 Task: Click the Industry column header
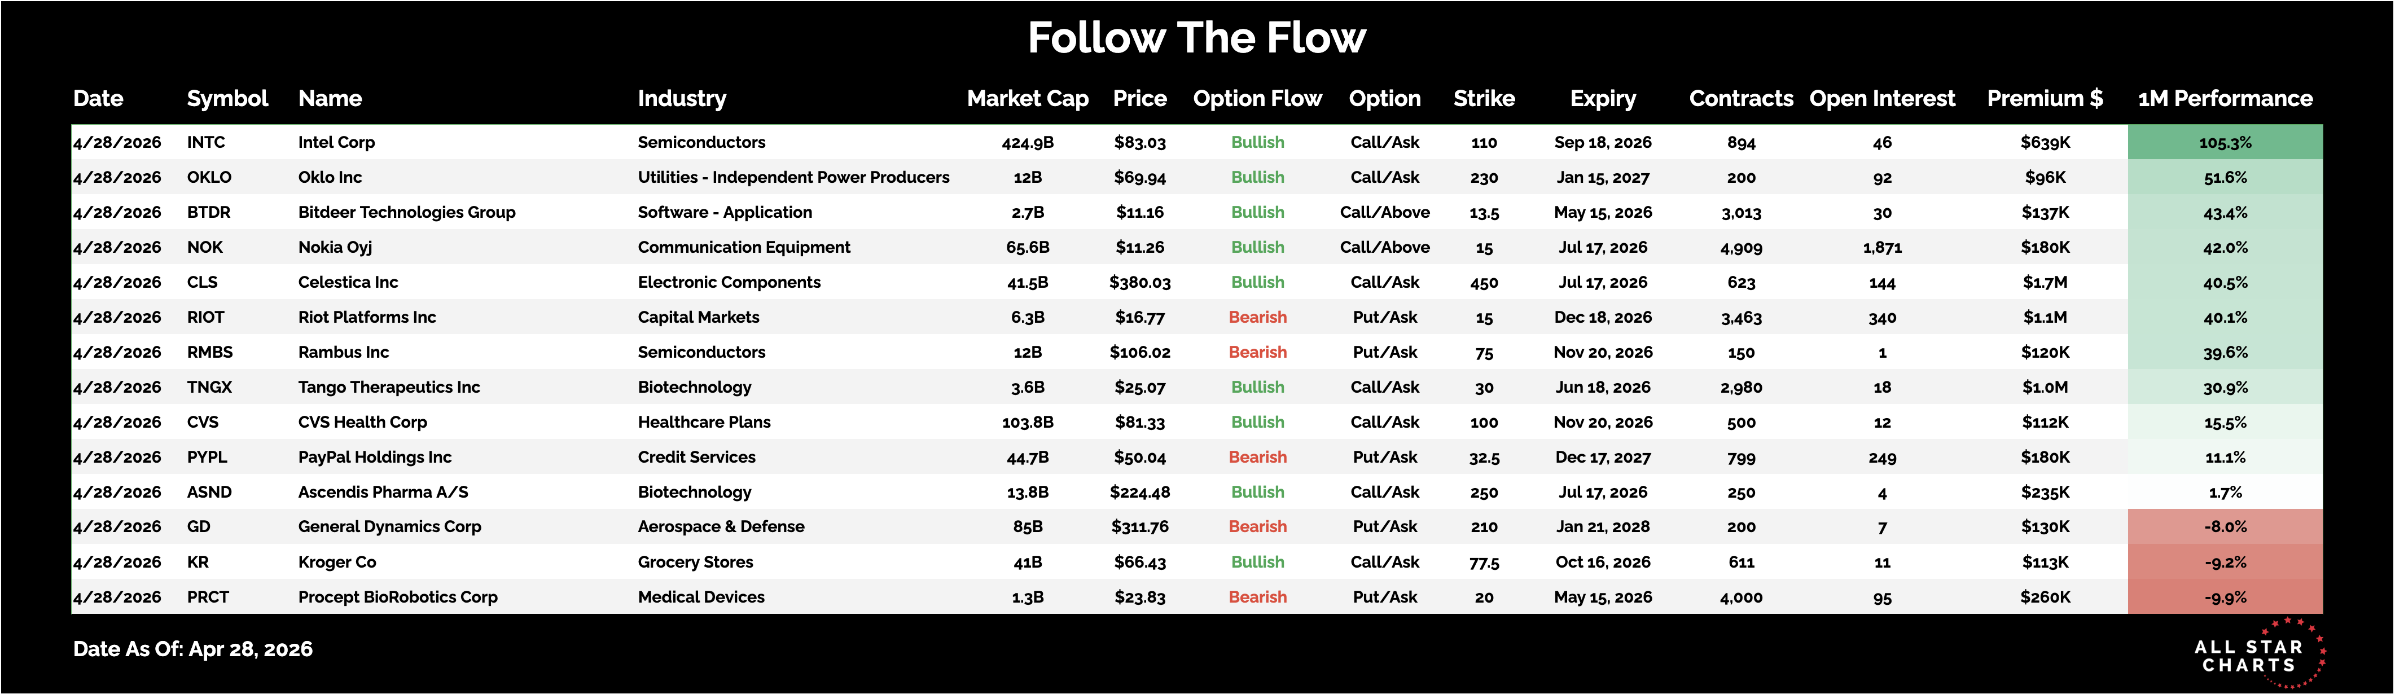[682, 99]
